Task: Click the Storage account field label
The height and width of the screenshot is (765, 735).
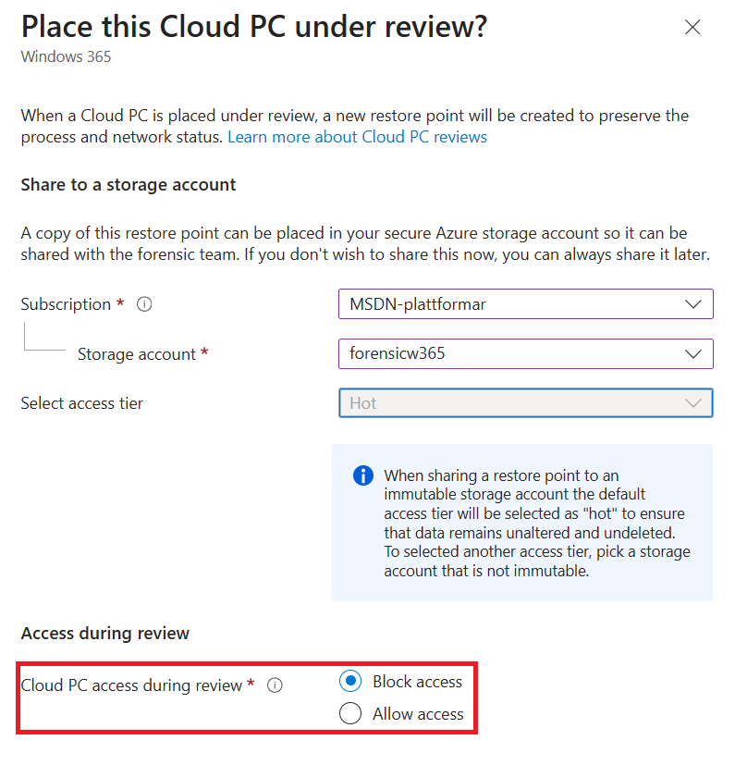Action: pos(137,354)
